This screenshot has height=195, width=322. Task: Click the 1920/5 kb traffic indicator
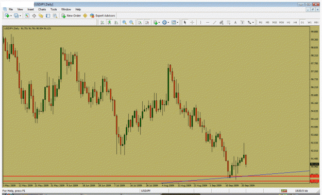pyautogui.click(x=301, y=191)
